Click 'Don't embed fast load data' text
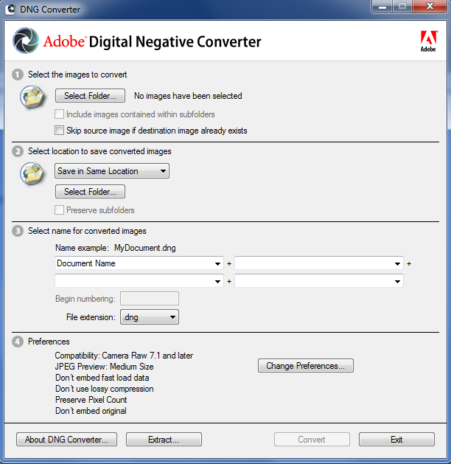Viewport: 451px width, 464px height. (102, 378)
